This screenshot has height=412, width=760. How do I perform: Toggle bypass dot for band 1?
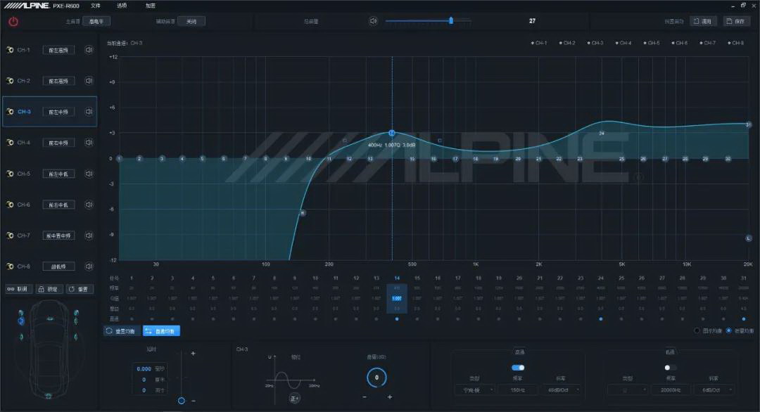coord(132,319)
